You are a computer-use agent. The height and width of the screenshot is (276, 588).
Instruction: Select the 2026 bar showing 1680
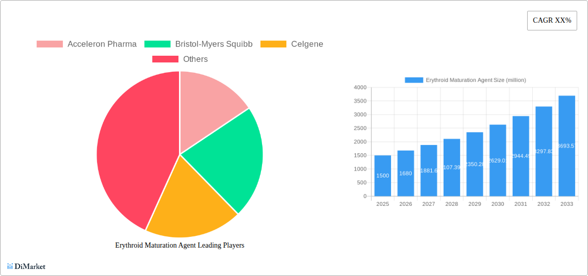pos(405,173)
